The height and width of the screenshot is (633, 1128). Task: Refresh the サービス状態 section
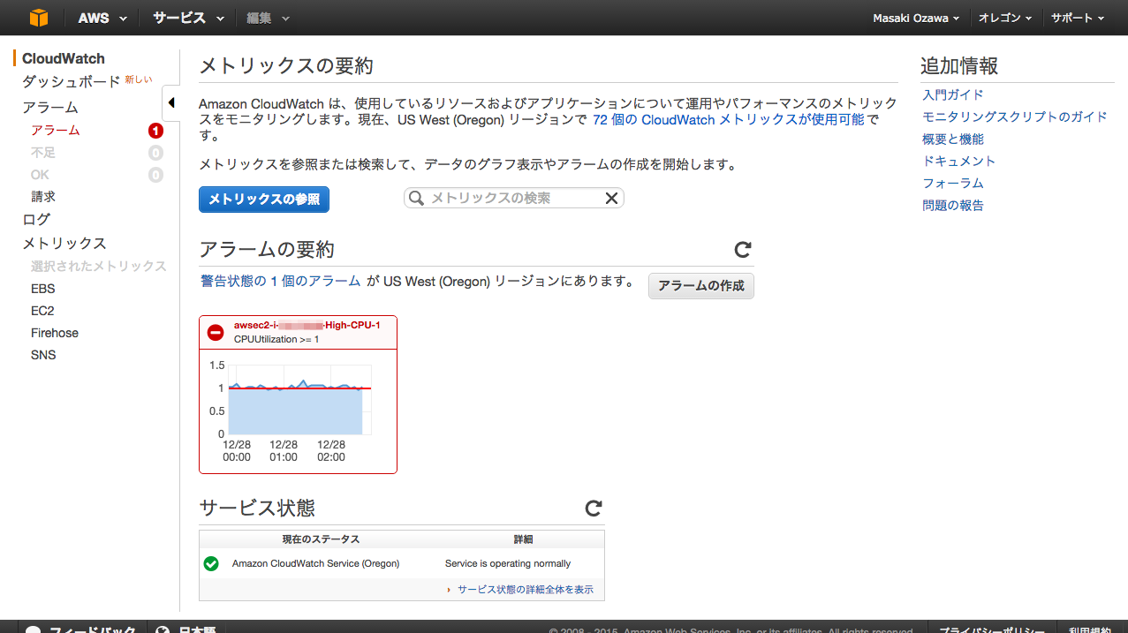click(x=594, y=509)
